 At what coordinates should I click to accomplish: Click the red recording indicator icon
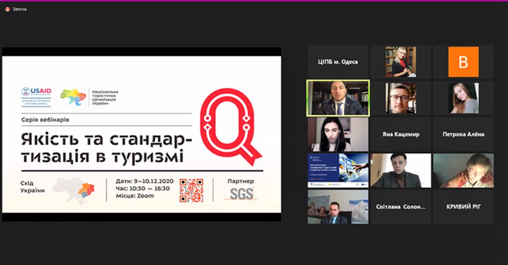pyautogui.click(x=7, y=9)
